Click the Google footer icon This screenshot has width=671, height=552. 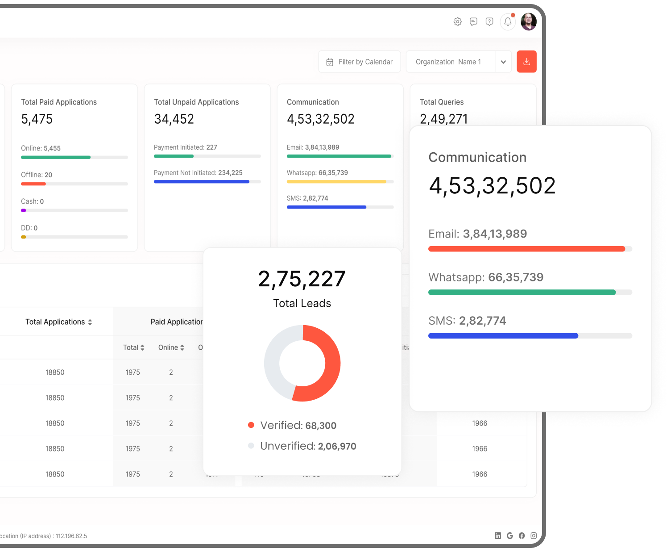(x=509, y=535)
